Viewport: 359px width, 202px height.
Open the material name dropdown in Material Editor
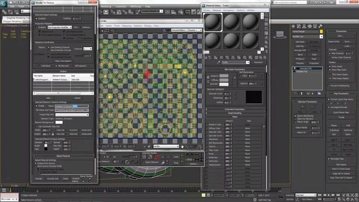236,62
